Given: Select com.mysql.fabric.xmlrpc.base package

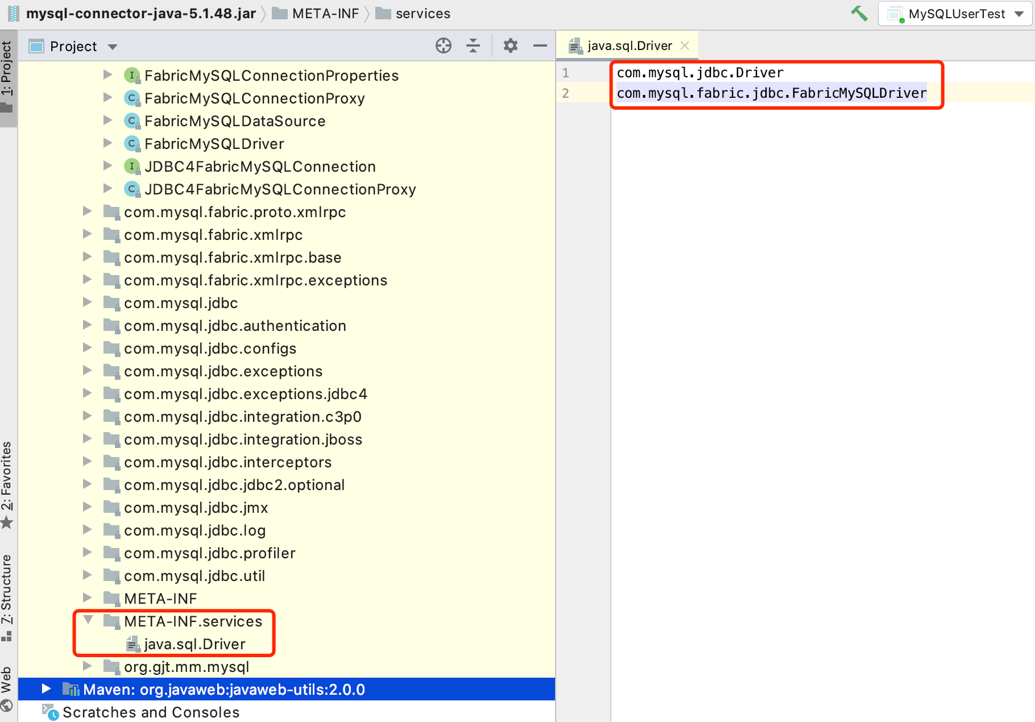Looking at the screenshot, I should (x=233, y=258).
